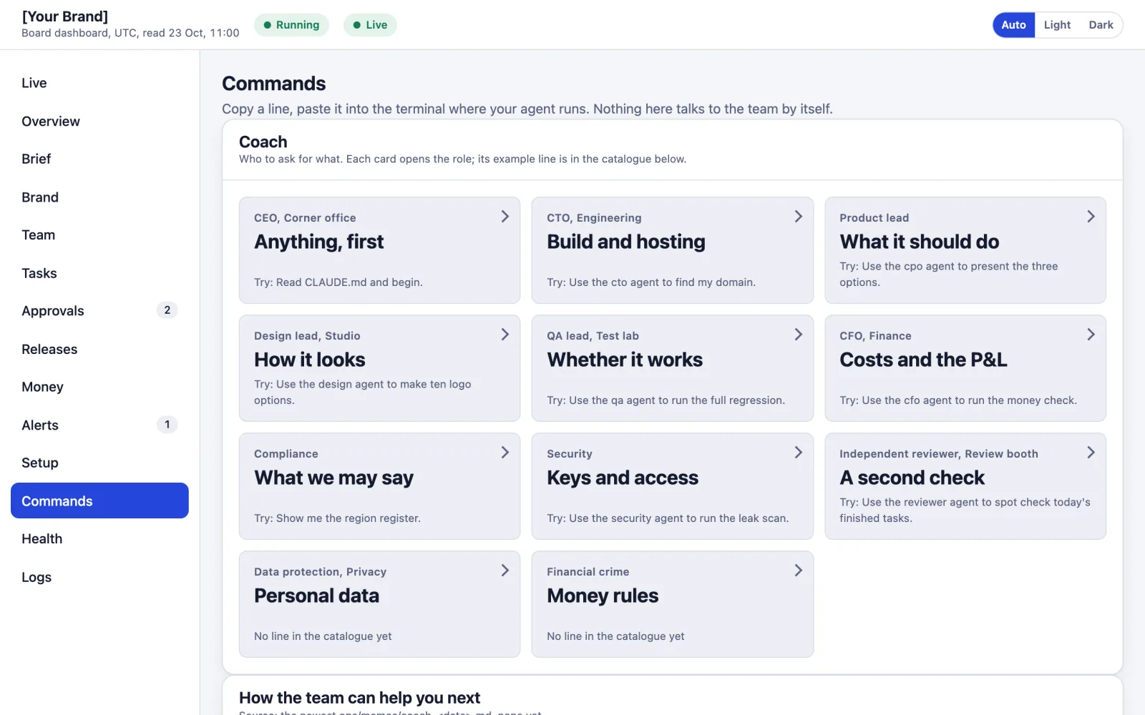Open the Design lead, Studio card chevron
Screen dimensions: 1145x715
pyautogui.click(x=505, y=335)
